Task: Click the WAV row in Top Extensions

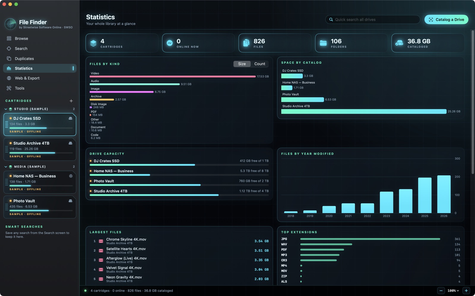Action: 370,244
